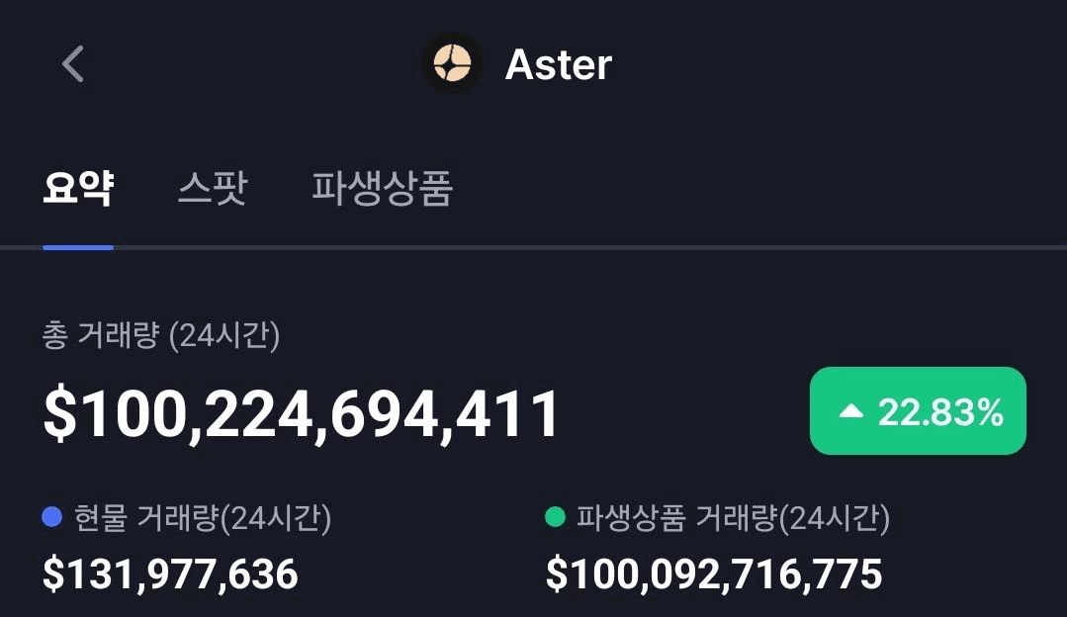Click the 24시간 text beside 총 거래량
Screen dimensions: 1067x617
pyautogui.click(x=225, y=336)
